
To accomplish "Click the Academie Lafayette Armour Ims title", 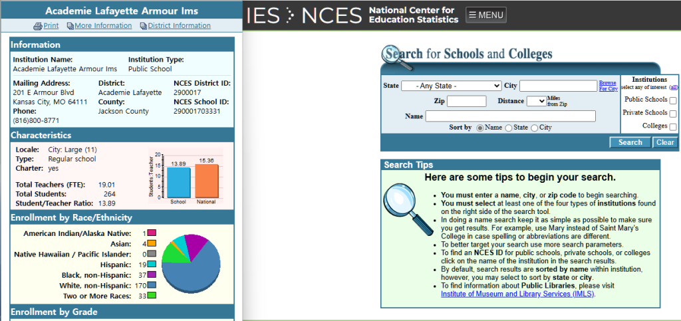I will pyautogui.click(x=122, y=11).
